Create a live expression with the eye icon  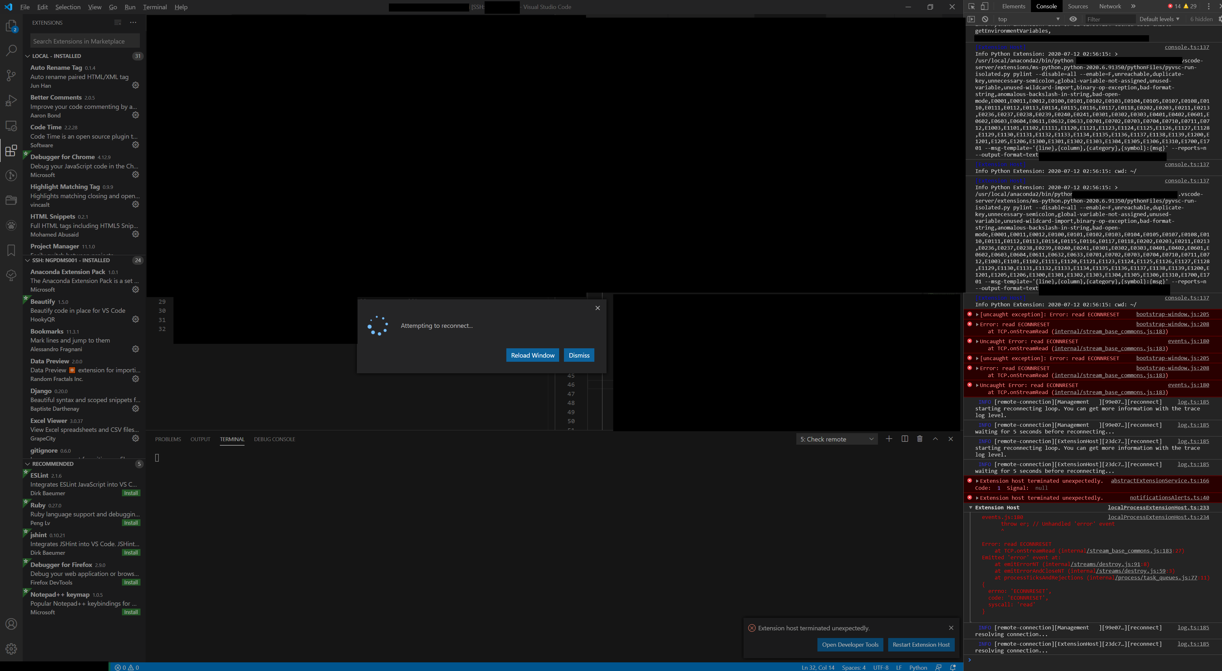[x=1073, y=19]
